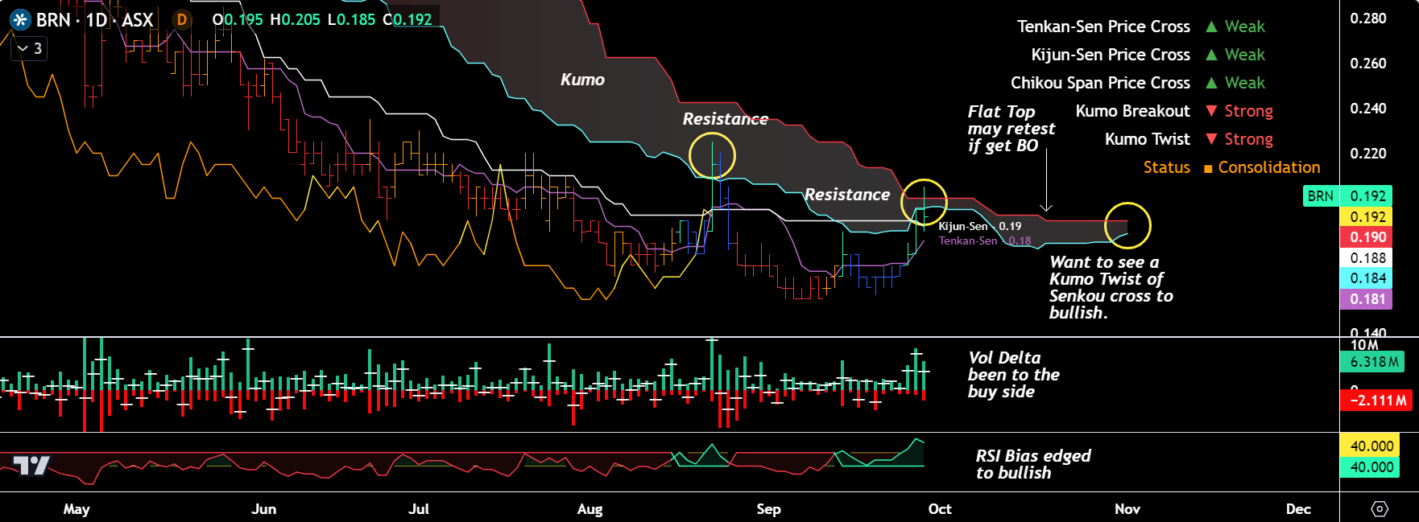Click green up arrow beside Chikou Span Price Cross

point(1211,83)
